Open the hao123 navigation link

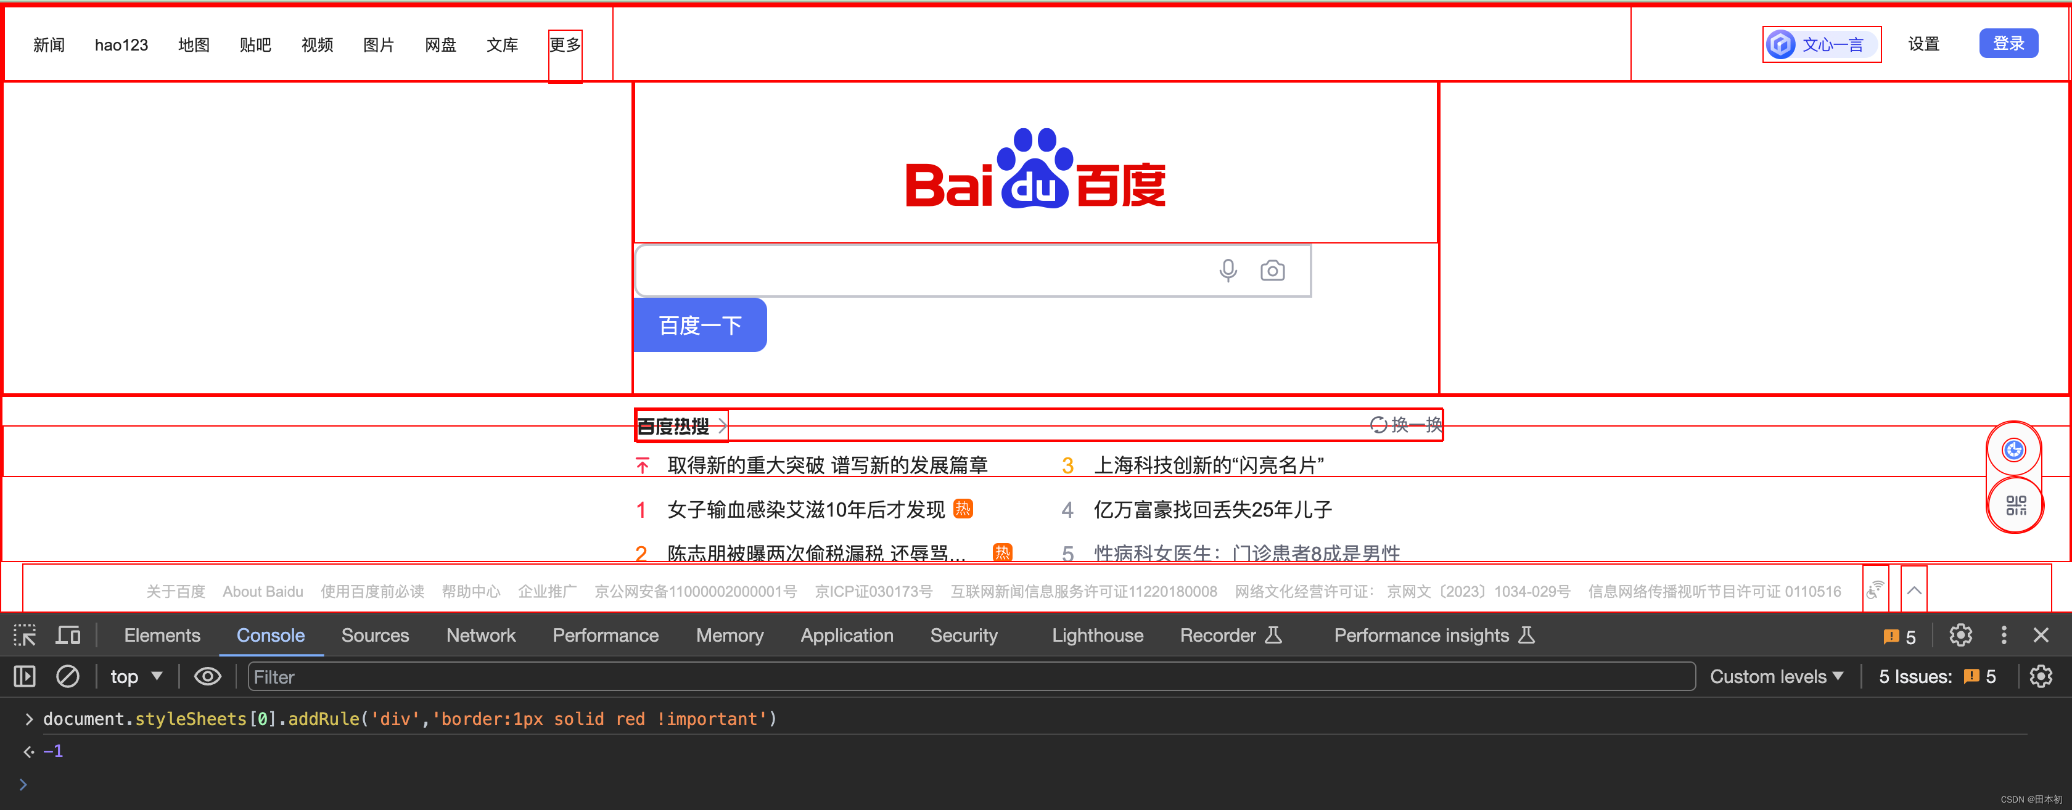[x=121, y=45]
